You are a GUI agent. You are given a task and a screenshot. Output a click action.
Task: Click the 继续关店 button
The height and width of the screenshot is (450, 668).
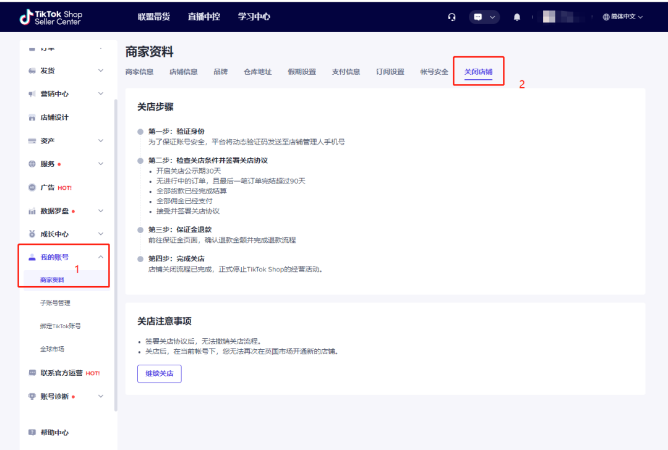tap(159, 373)
